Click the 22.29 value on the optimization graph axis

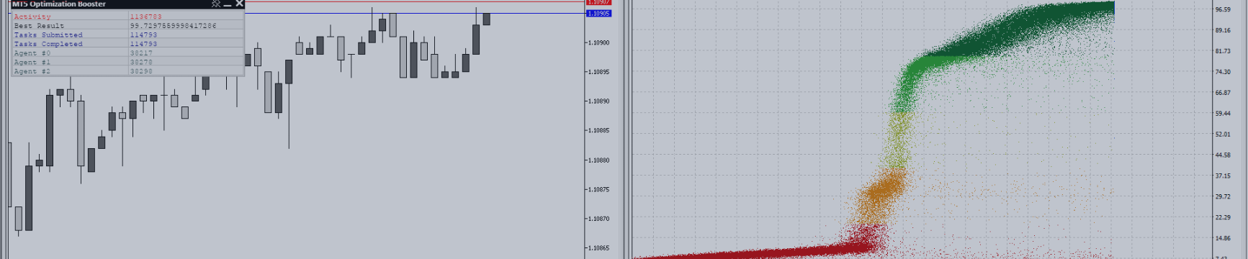[x=1223, y=217]
